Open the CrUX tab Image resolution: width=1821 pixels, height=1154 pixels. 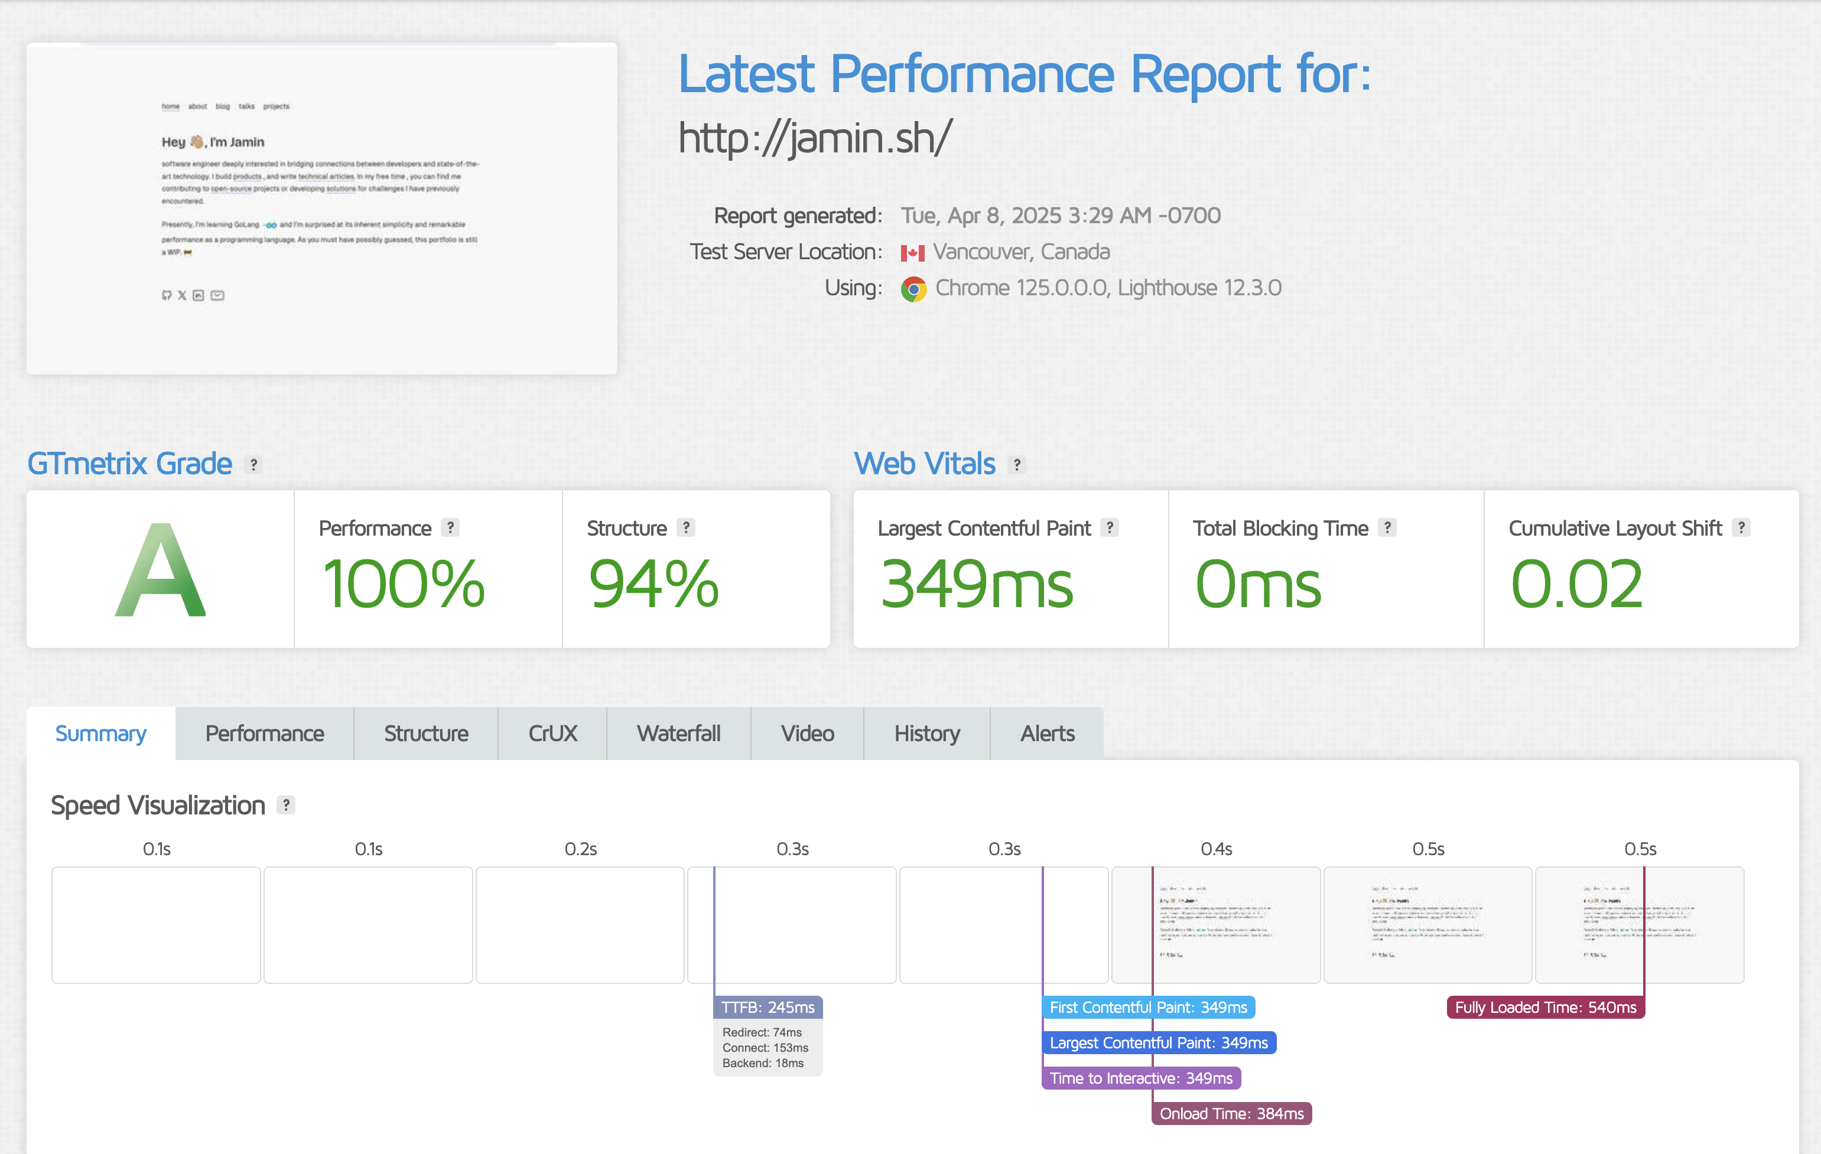pos(552,733)
